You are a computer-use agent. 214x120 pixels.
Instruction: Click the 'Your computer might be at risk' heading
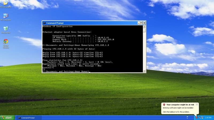point(180,104)
